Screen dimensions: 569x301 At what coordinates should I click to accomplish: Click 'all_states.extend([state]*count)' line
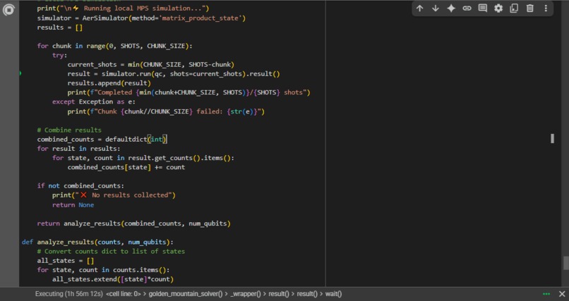pos(113,279)
